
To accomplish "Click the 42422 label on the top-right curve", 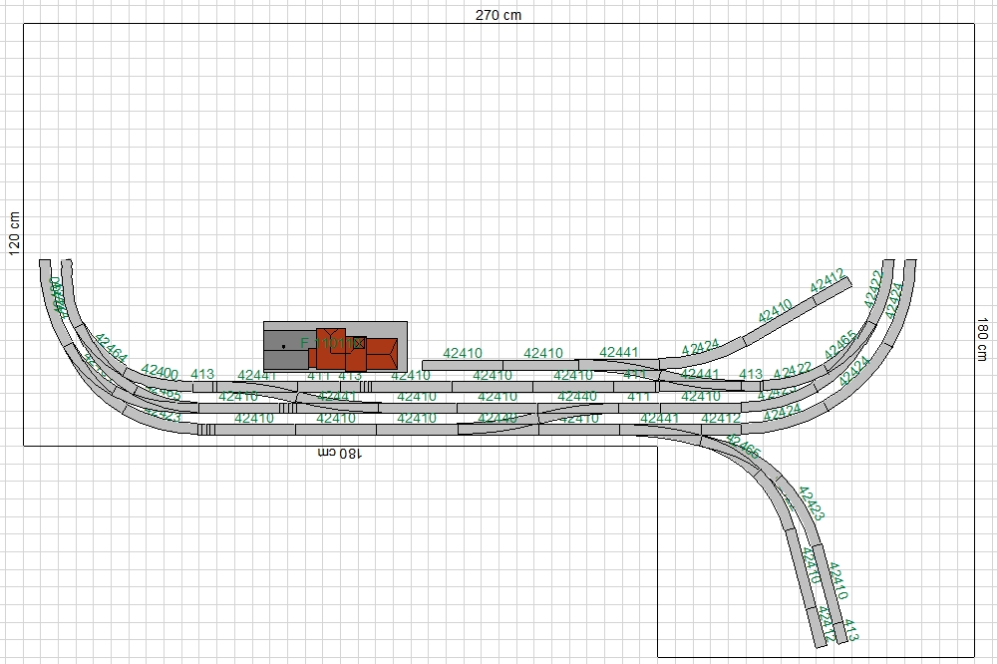I will pyautogui.click(x=873, y=289).
